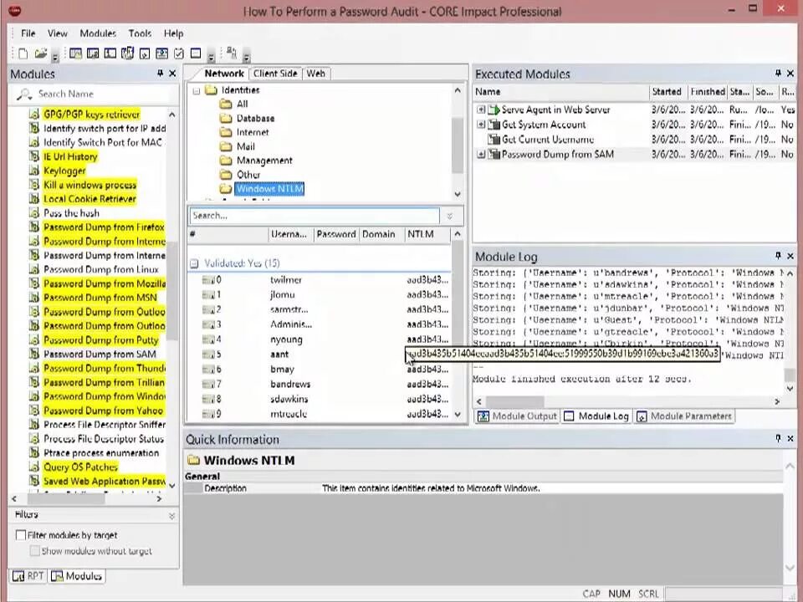Image resolution: width=803 pixels, height=602 pixels.
Task: Open the Help menu
Action: click(174, 33)
